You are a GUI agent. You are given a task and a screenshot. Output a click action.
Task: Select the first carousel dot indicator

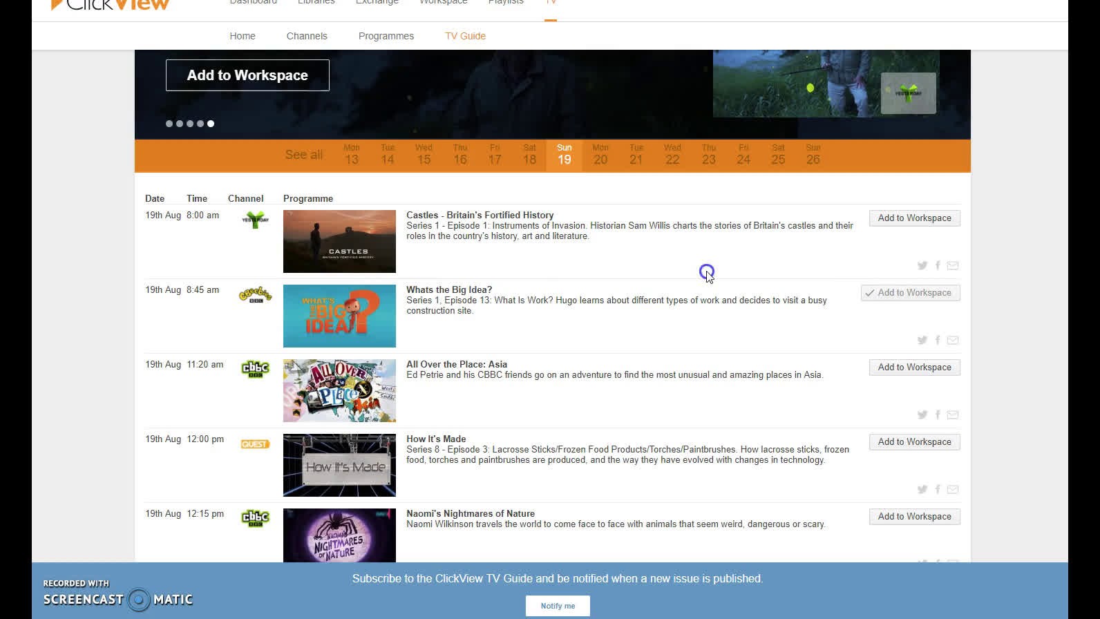[169, 124]
